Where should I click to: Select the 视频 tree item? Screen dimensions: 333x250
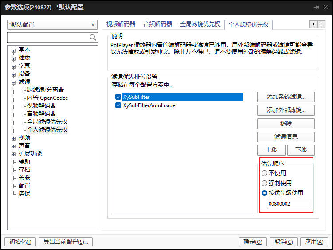(x=24, y=137)
